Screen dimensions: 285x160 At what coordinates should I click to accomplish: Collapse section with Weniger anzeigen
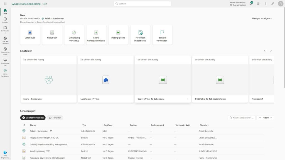[x=262, y=18]
